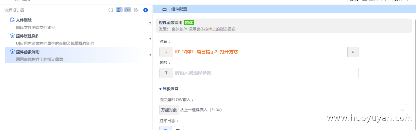The height and width of the screenshot is (130, 416).
Task: Click the 调用窗体控件上的指定函数 description text
Action: tap(40, 59)
